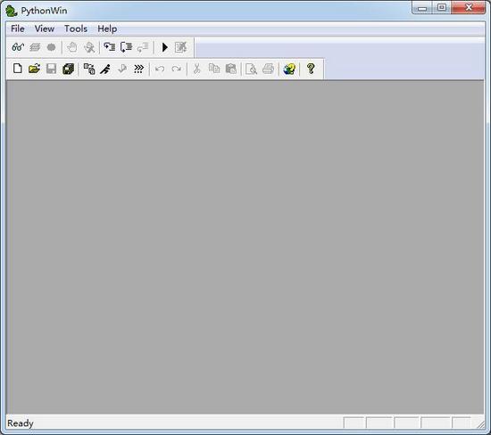The image size is (491, 435).
Task: Click the Import/Reload module icon
Action: click(89, 69)
